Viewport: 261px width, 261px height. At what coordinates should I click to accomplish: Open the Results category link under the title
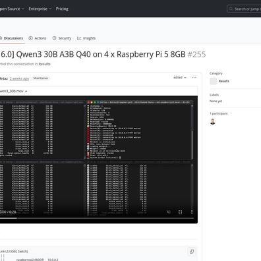[x=45, y=64]
